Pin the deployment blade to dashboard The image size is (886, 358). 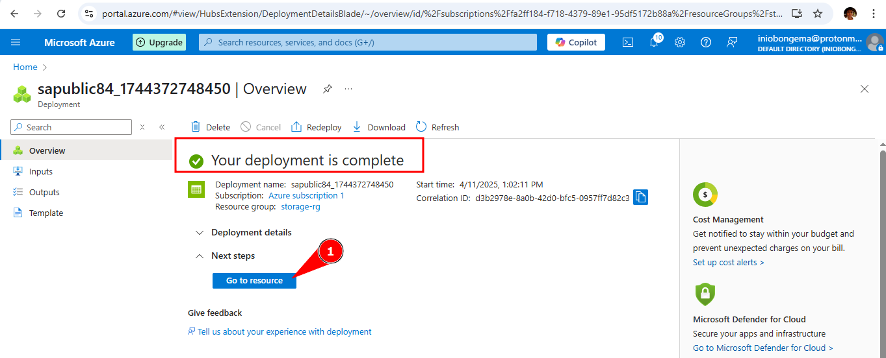(328, 89)
